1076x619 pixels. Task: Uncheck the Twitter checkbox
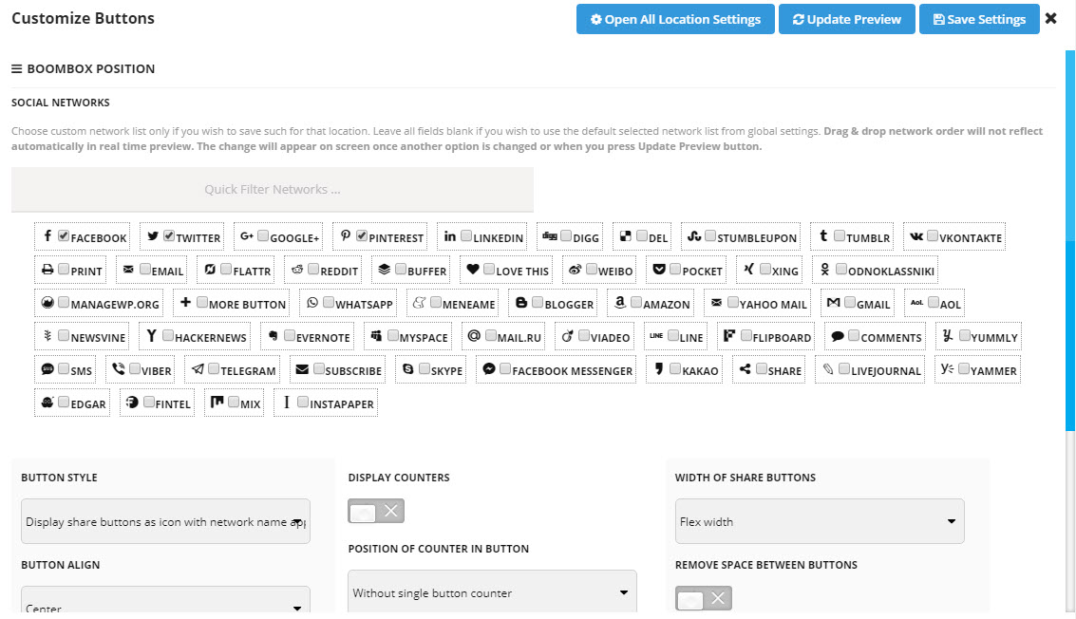[169, 235]
